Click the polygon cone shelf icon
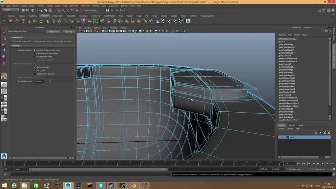Screen dimensions: 336x189 click(29, 21)
